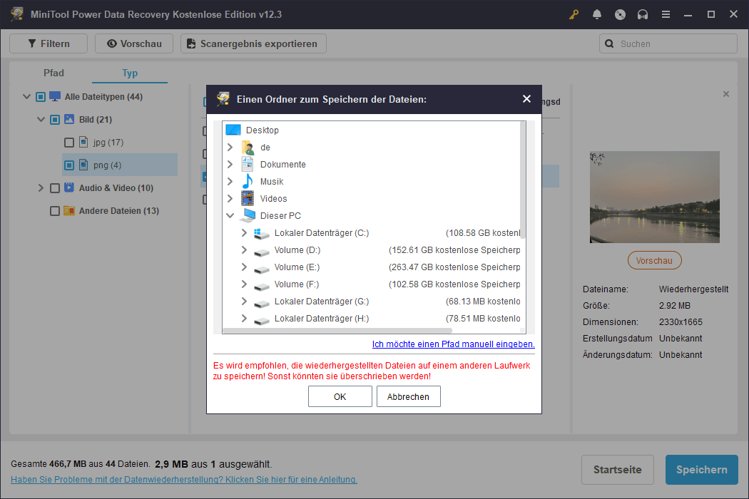Click into the Suchen search field
Image resolution: width=749 pixels, height=499 pixels.
(x=668, y=43)
